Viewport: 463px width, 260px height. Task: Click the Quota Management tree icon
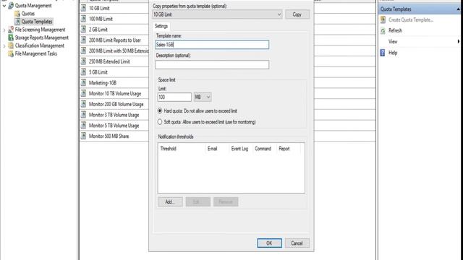click(11, 5)
